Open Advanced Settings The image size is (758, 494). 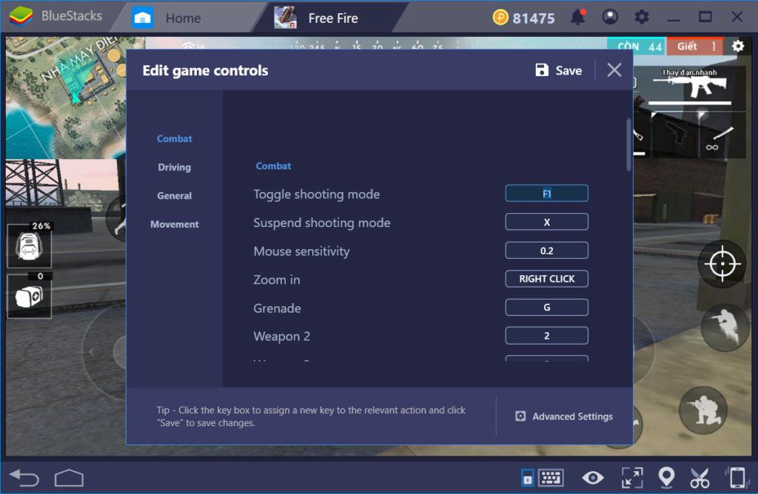[563, 416]
